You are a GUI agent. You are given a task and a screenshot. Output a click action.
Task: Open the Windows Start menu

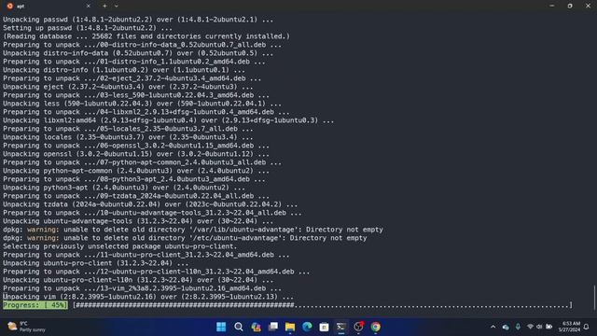click(x=221, y=327)
